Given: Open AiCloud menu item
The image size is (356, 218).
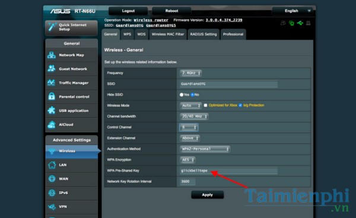Looking at the screenshot, I should [x=72, y=125].
